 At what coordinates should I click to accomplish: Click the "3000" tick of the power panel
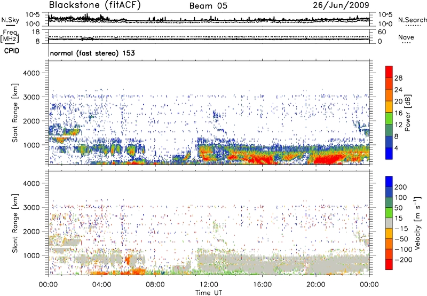click(x=31, y=97)
